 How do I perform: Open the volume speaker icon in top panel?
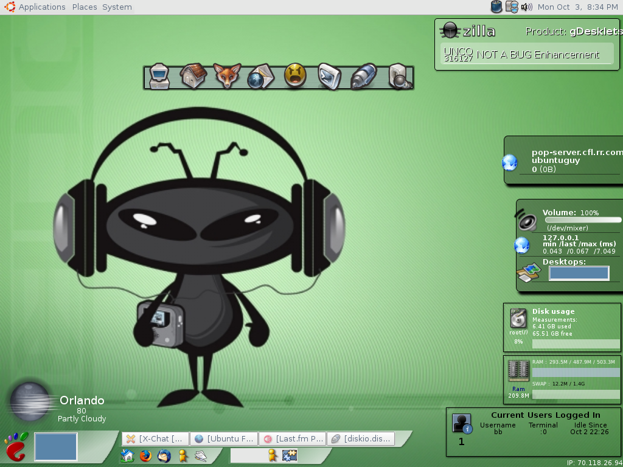click(526, 7)
